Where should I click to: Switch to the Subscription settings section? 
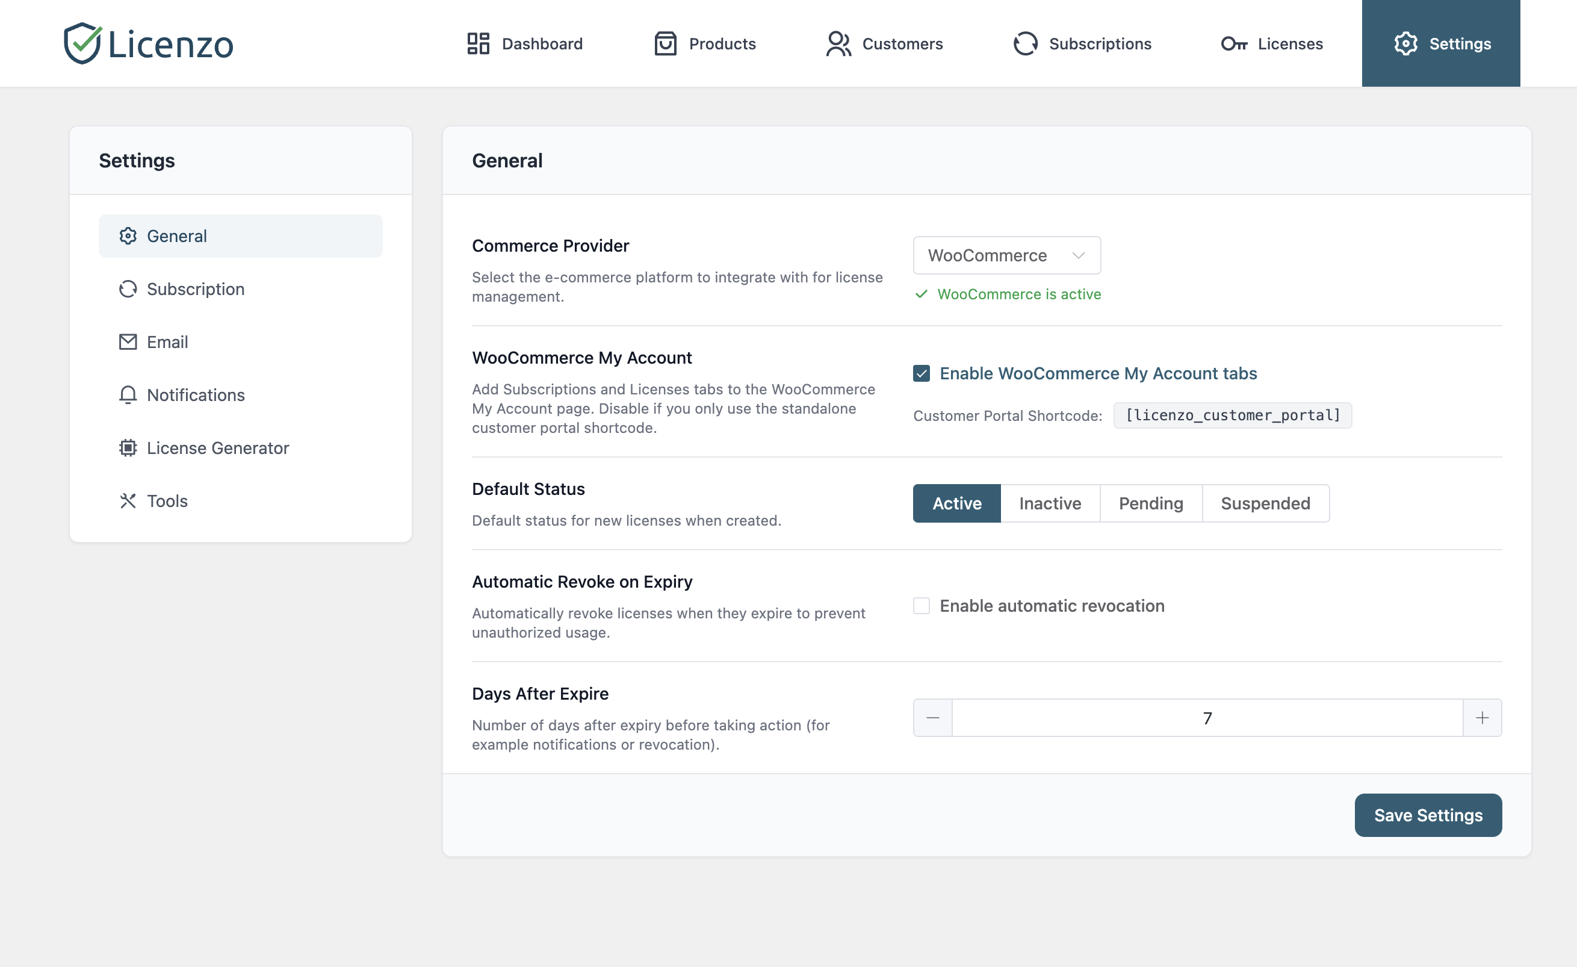pos(194,289)
